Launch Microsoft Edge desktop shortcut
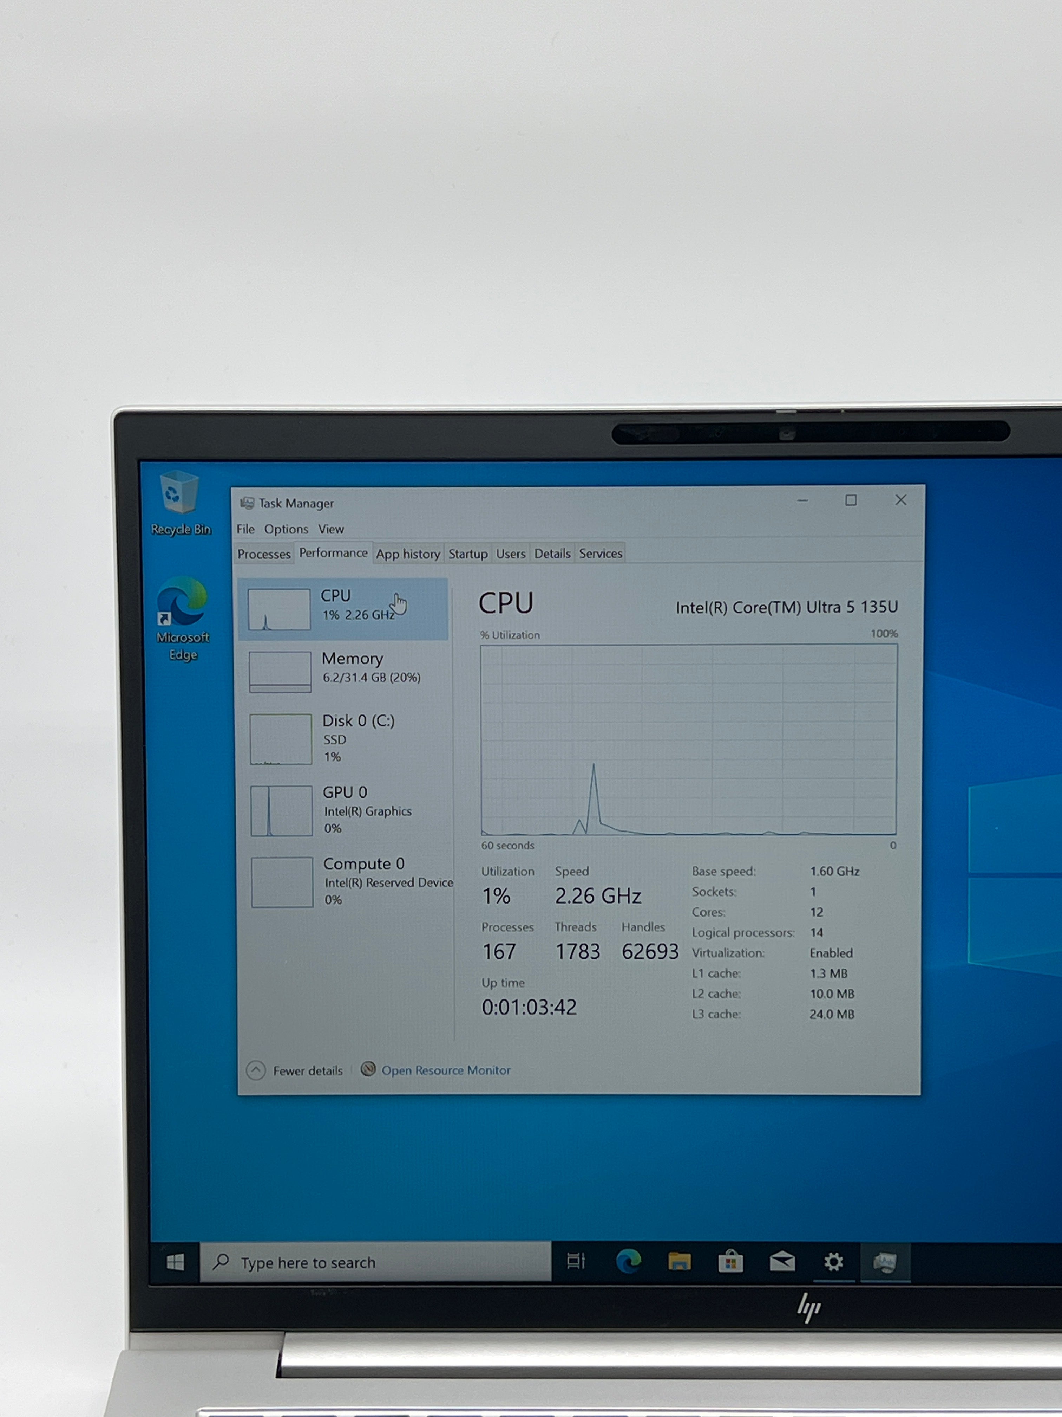1062x1417 pixels. 182,619
